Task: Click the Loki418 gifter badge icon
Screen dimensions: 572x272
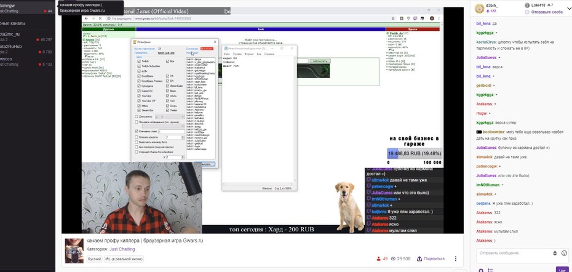Action: pyautogui.click(x=526, y=5)
